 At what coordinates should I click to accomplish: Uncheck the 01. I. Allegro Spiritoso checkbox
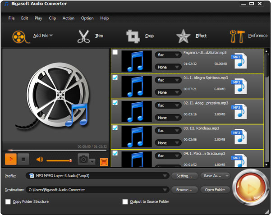coord(115,77)
